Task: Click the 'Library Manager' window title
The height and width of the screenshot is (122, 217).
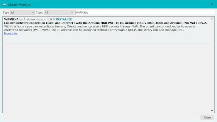Action: point(20,4)
